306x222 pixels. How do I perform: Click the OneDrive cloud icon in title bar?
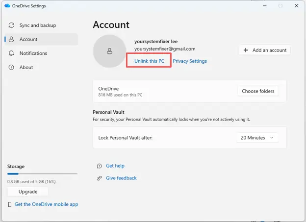click(x=7, y=6)
